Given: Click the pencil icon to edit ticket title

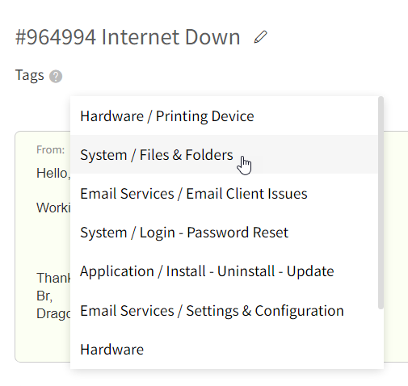Looking at the screenshot, I should 260,37.
